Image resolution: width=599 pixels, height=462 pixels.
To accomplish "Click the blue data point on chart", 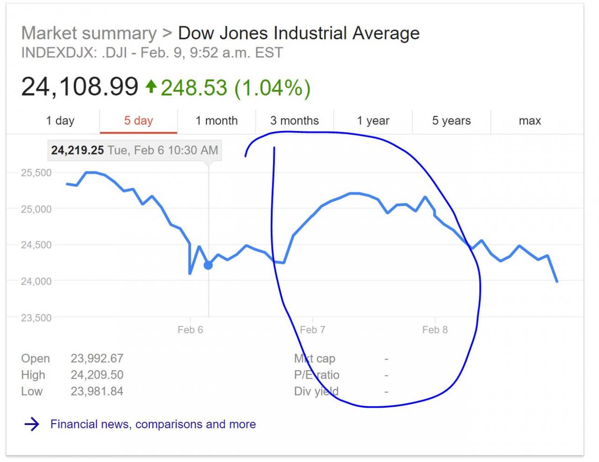I will tap(208, 265).
